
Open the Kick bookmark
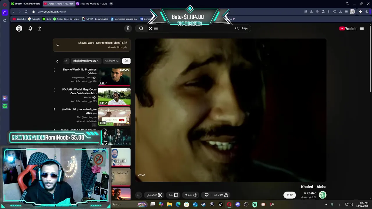[x=46, y=19]
